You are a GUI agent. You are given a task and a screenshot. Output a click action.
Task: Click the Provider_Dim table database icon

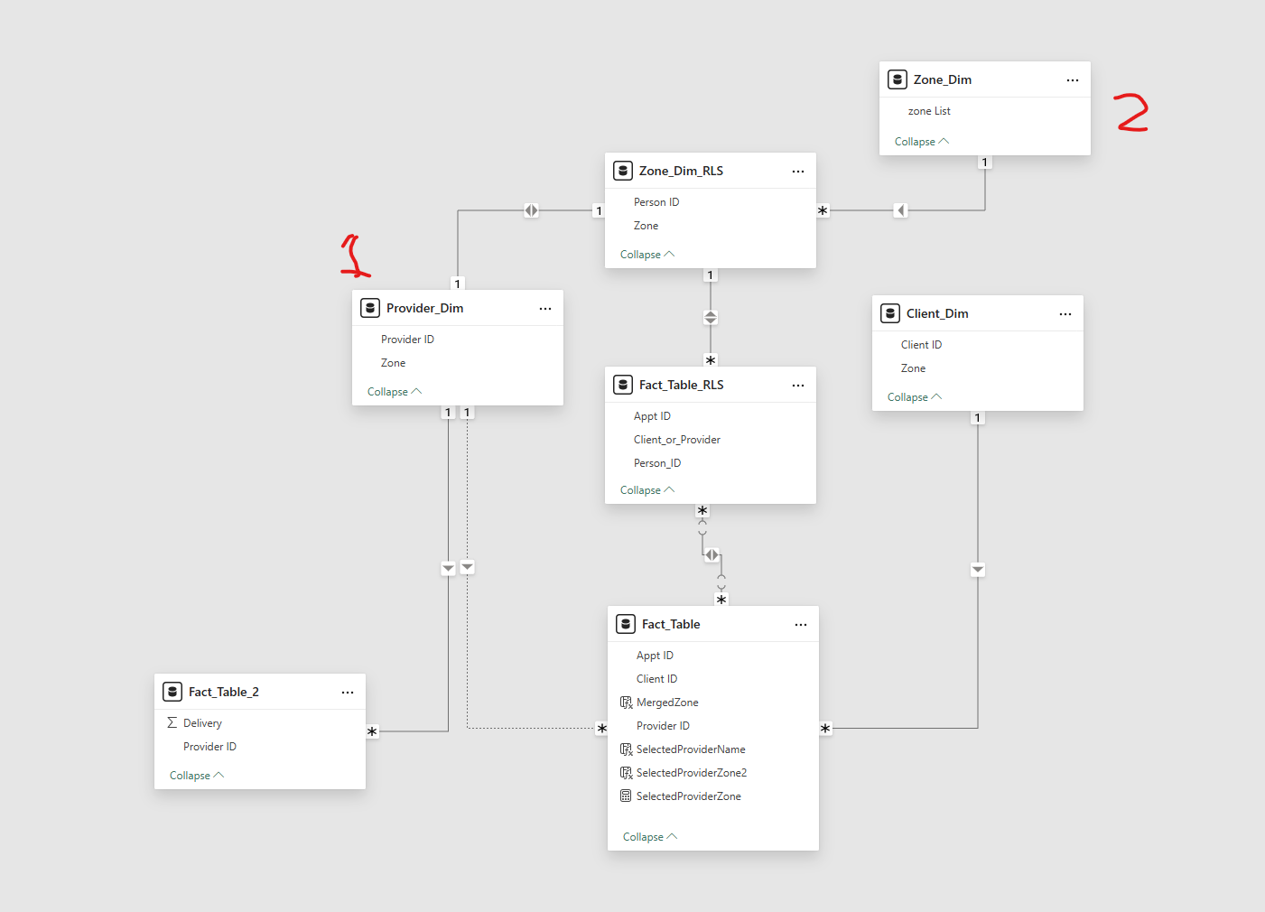pos(370,308)
